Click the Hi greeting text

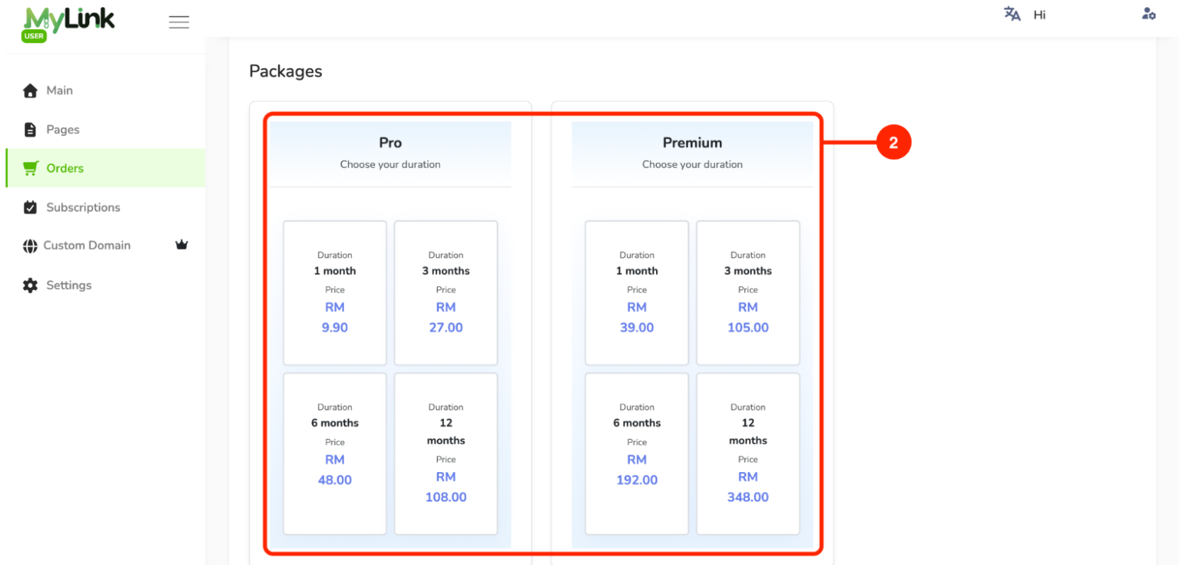tap(1039, 15)
